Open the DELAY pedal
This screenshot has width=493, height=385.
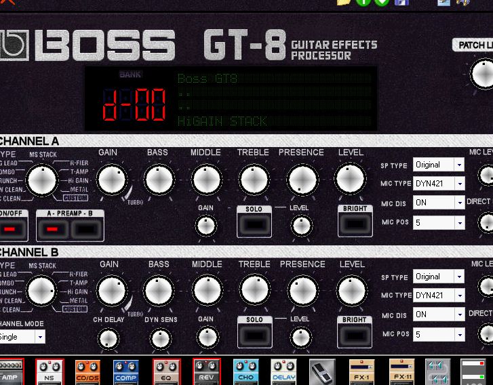pyautogui.click(x=283, y=372)
